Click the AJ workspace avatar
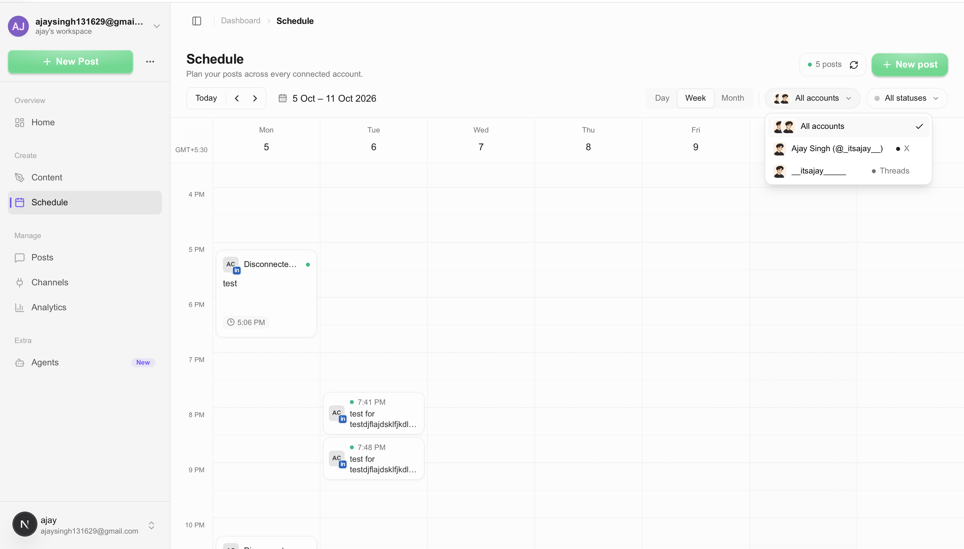964x549 pixels. [x=18, y=26]
